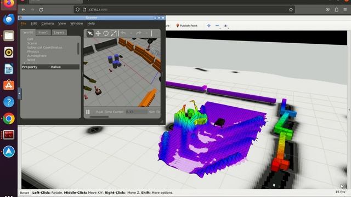Click the page info document icon
351x197 pixels.
(84, 10)
